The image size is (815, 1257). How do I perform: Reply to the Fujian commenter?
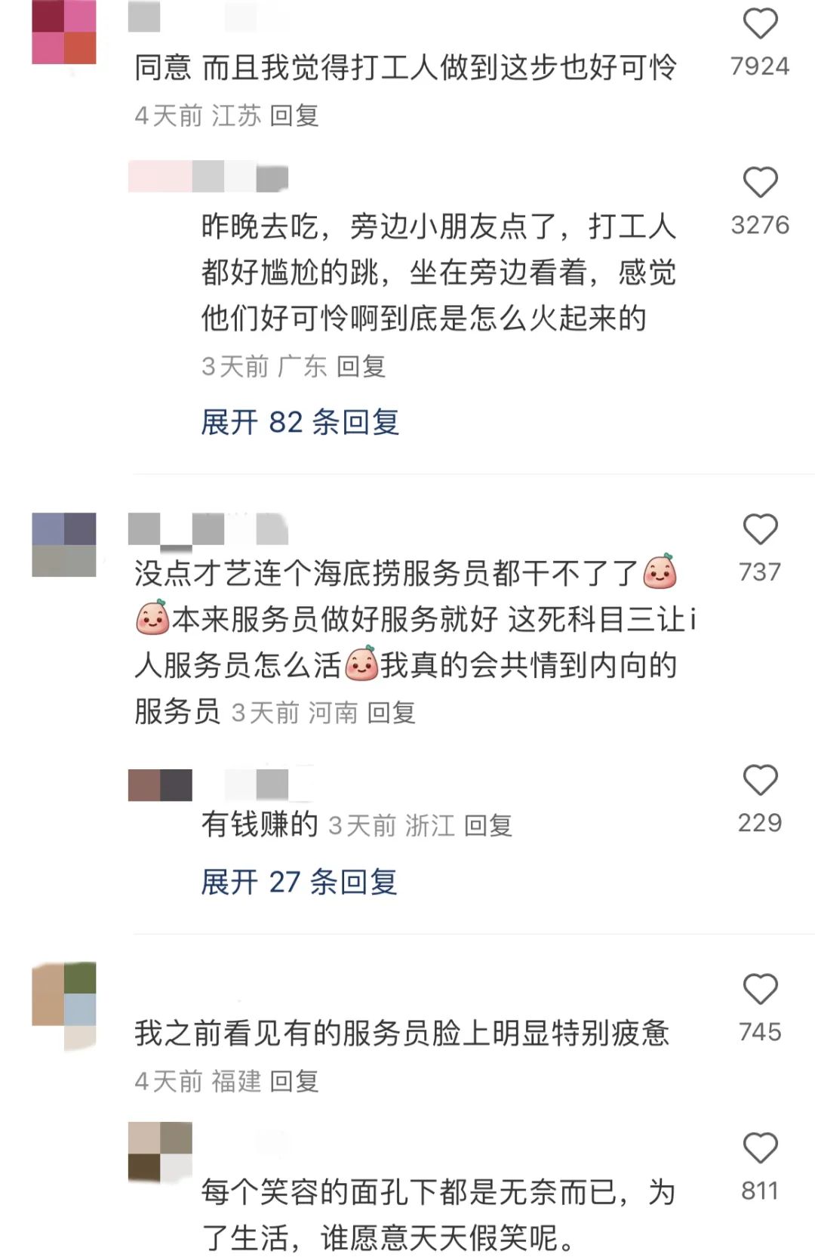pos(294,1081)
